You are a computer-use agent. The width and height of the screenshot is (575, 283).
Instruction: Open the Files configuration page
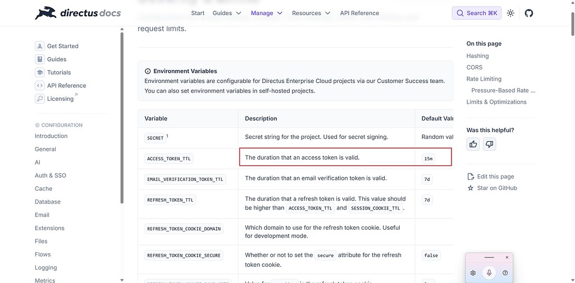click(x=41, y=242)
